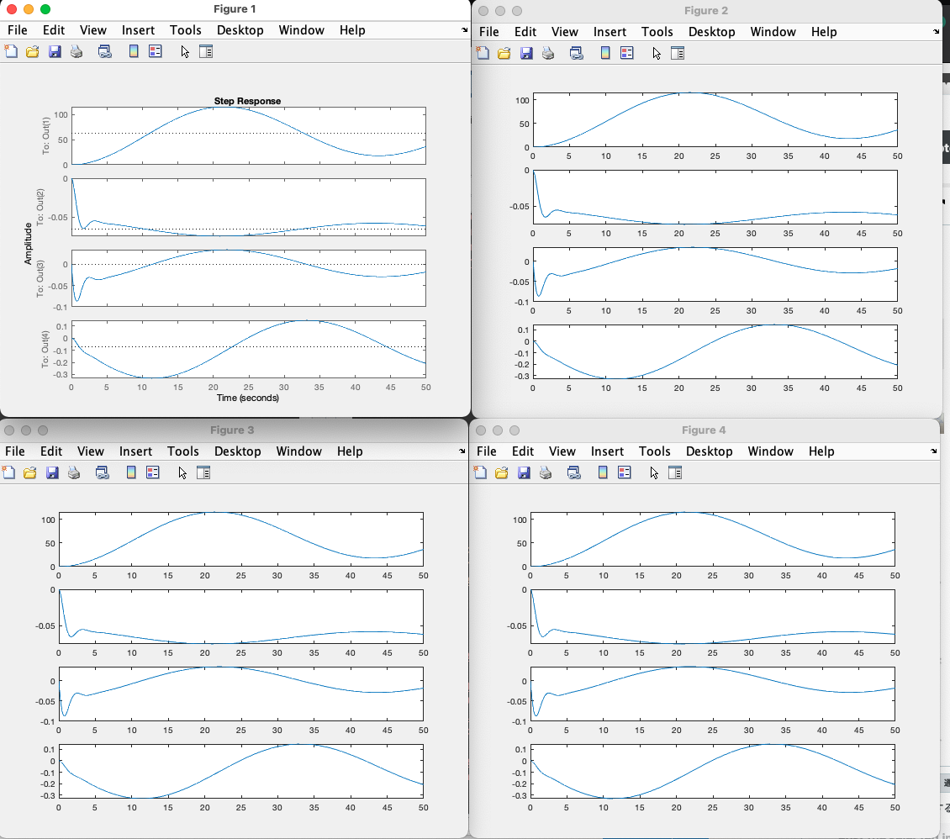This screenshot has width=950, height=839.
Task: Select Edit Plot arrow in Figure 3
Action: [182, 472]
